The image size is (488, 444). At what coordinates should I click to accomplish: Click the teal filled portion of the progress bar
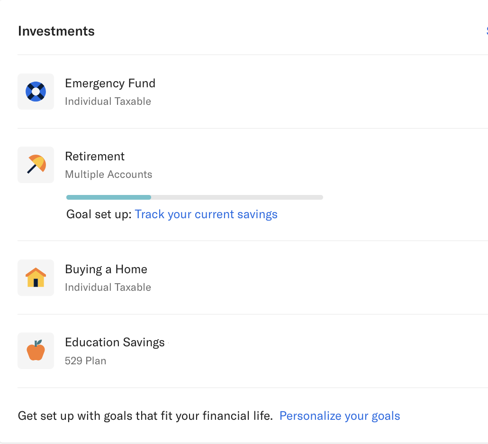pos(108,197)
